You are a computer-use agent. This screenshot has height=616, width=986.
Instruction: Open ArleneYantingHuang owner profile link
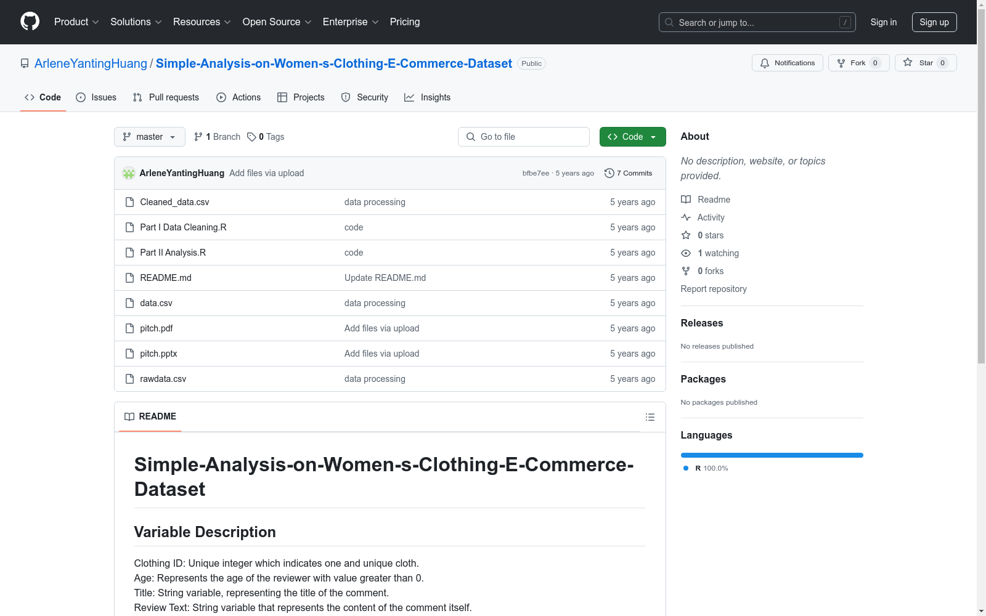pyautogui.click(x=91, y=63)
